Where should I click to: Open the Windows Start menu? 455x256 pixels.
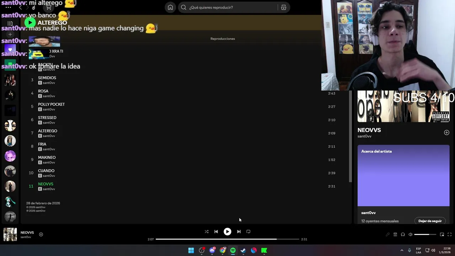[191, 250]
